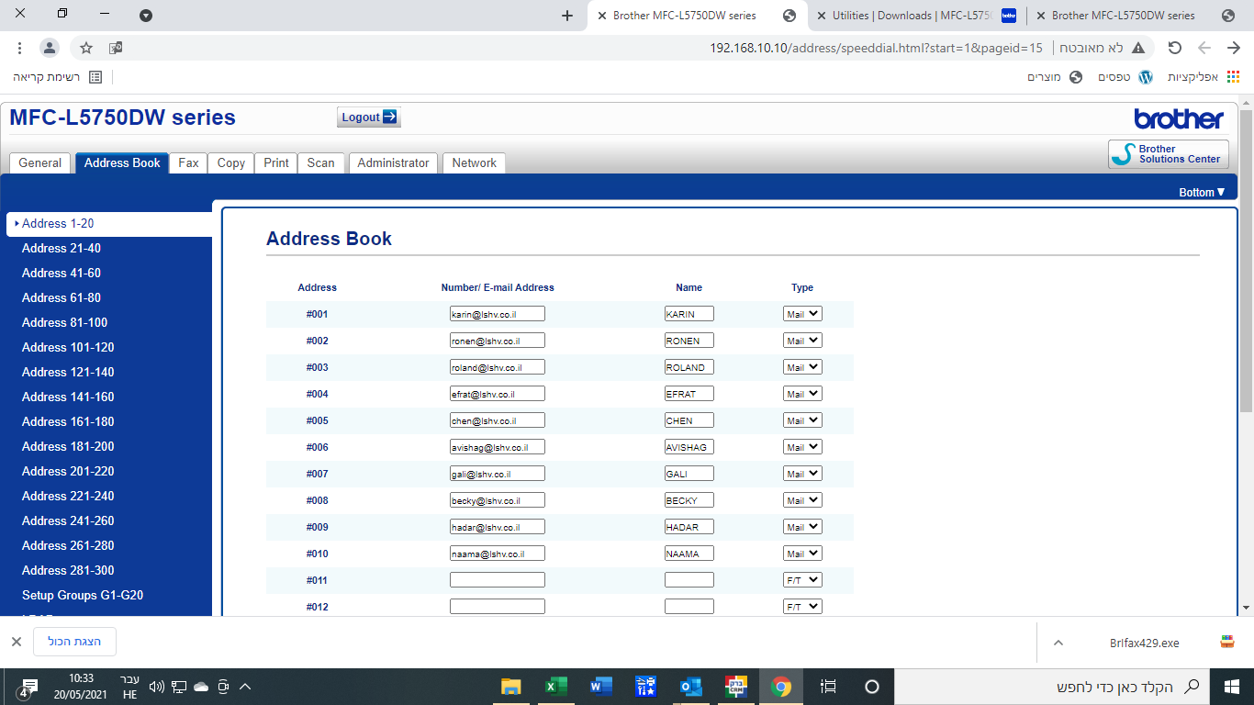
Task: Open the Network tab
Action: (x=474, y=162)
